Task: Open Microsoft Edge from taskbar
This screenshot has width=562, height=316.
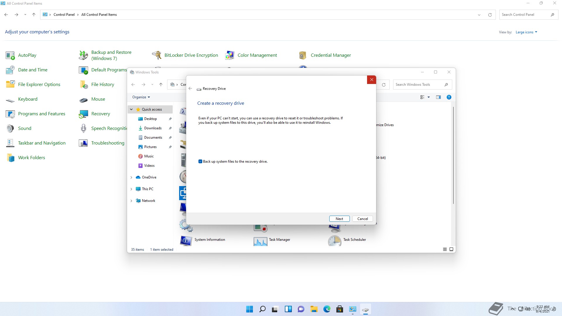Action: [x=327, y=309]
